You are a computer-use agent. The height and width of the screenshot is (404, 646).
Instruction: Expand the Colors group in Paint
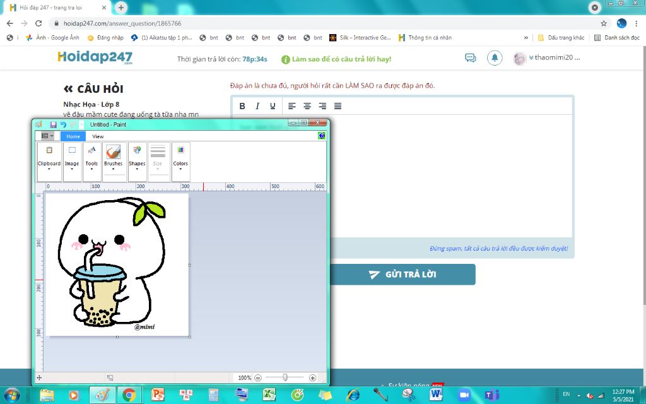pyautogui.click(x=180, y=162)
